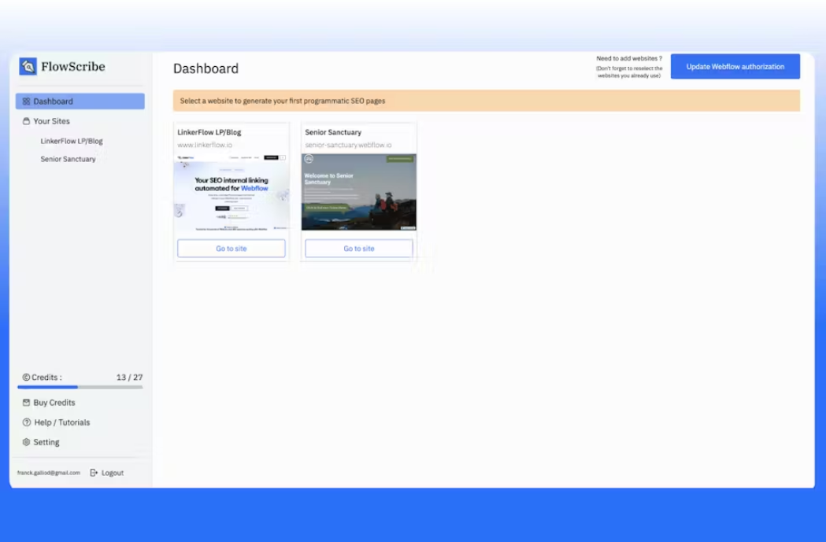Click the Dashboard grid icon in sidebar

click(26, 101)
